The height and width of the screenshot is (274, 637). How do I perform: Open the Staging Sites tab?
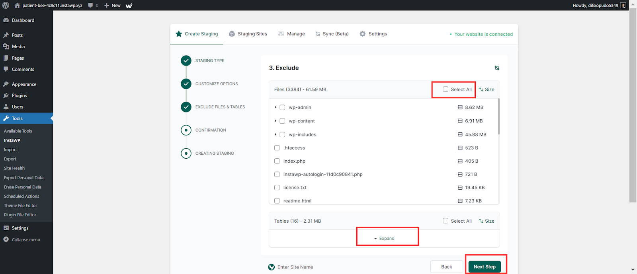point(248,34)
